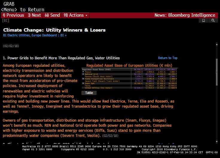Open the search magnifier icon

(213, 21)
